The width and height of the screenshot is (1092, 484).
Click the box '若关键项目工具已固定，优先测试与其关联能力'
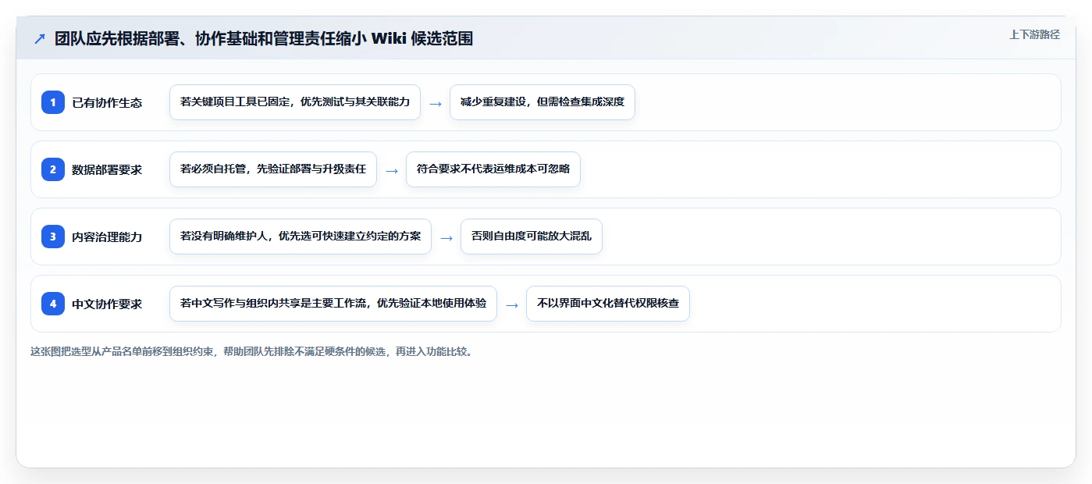tap(295, 102)
